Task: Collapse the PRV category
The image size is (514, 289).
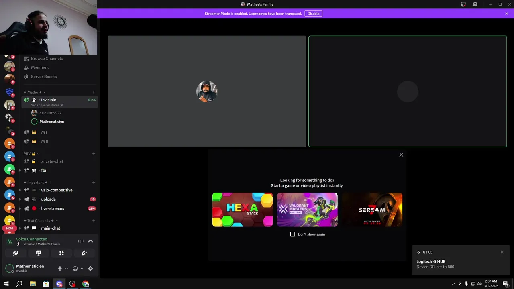Action: pos(31,154)
